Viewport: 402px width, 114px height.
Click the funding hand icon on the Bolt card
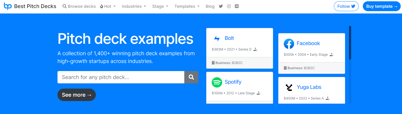(x=256, y=49)
